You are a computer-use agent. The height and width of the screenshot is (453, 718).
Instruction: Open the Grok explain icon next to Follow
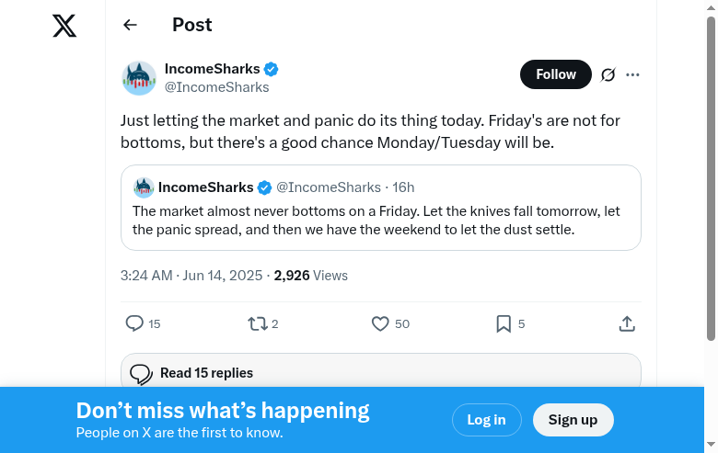pos(608,74)
